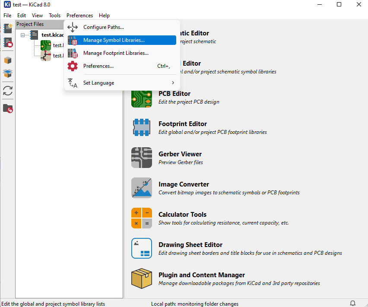Open the Calculator Tools launcher icon
Screen dimensions: 368x307
(142, 218)
